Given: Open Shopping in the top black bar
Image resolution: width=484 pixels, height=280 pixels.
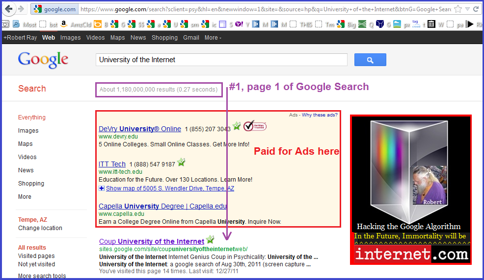Looking at the screenshot, I should pyautogui.click(x=164, y=38).
